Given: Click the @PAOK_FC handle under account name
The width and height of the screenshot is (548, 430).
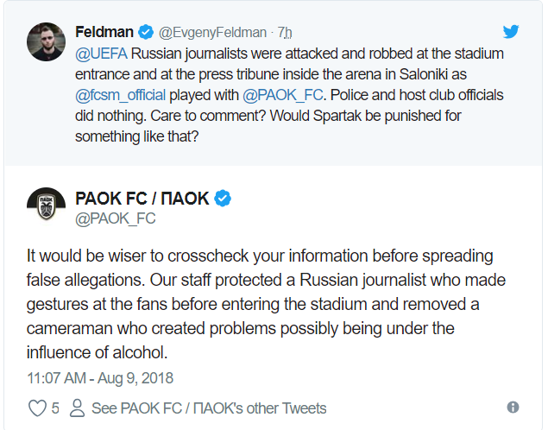Looking at the screenshot, I should click(116, 218).
